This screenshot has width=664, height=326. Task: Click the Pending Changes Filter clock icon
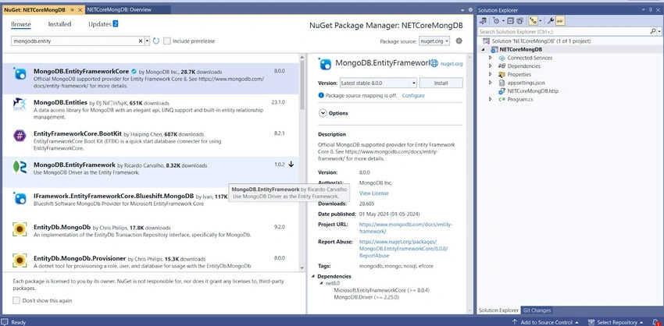tap(496, 20)
